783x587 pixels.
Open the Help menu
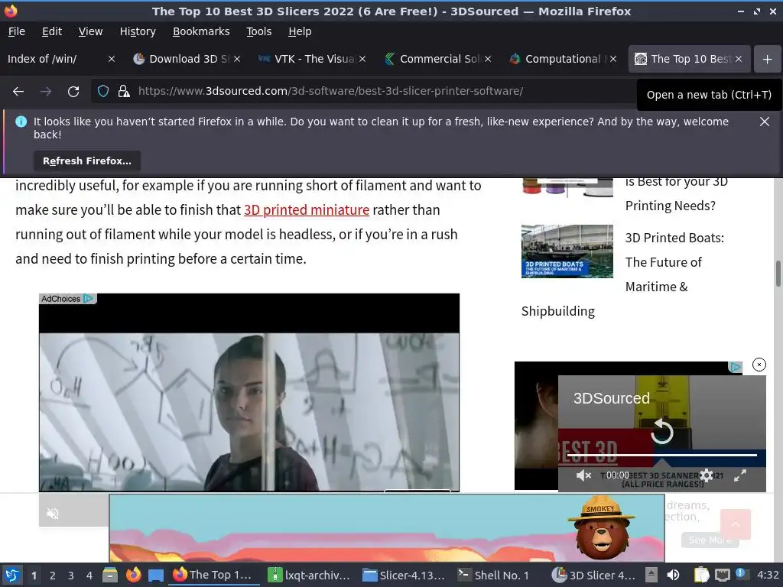point(300,31)
